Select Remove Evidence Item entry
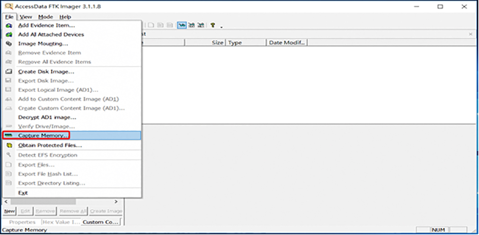479x235 pixels. 72,53
